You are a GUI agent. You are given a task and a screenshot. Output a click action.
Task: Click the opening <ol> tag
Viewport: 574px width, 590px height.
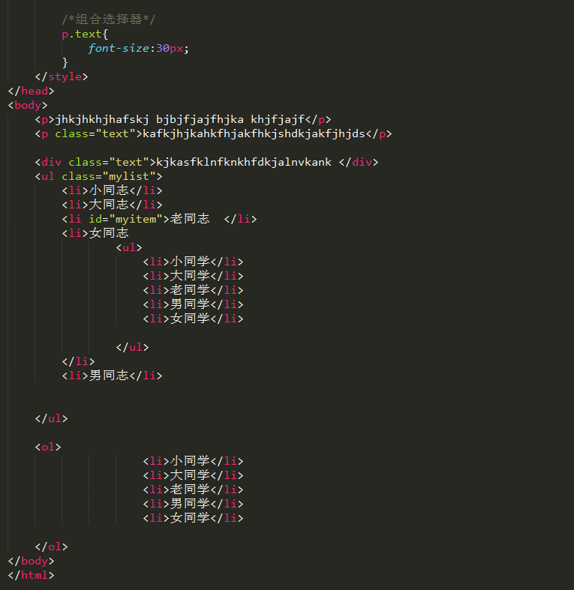coord(48,447)
